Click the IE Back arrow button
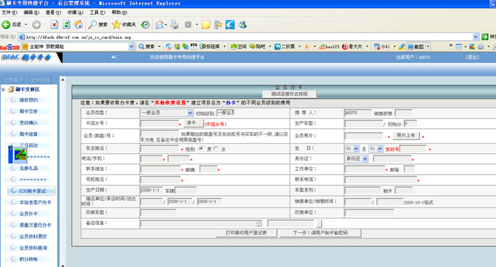 pos(6,25)
